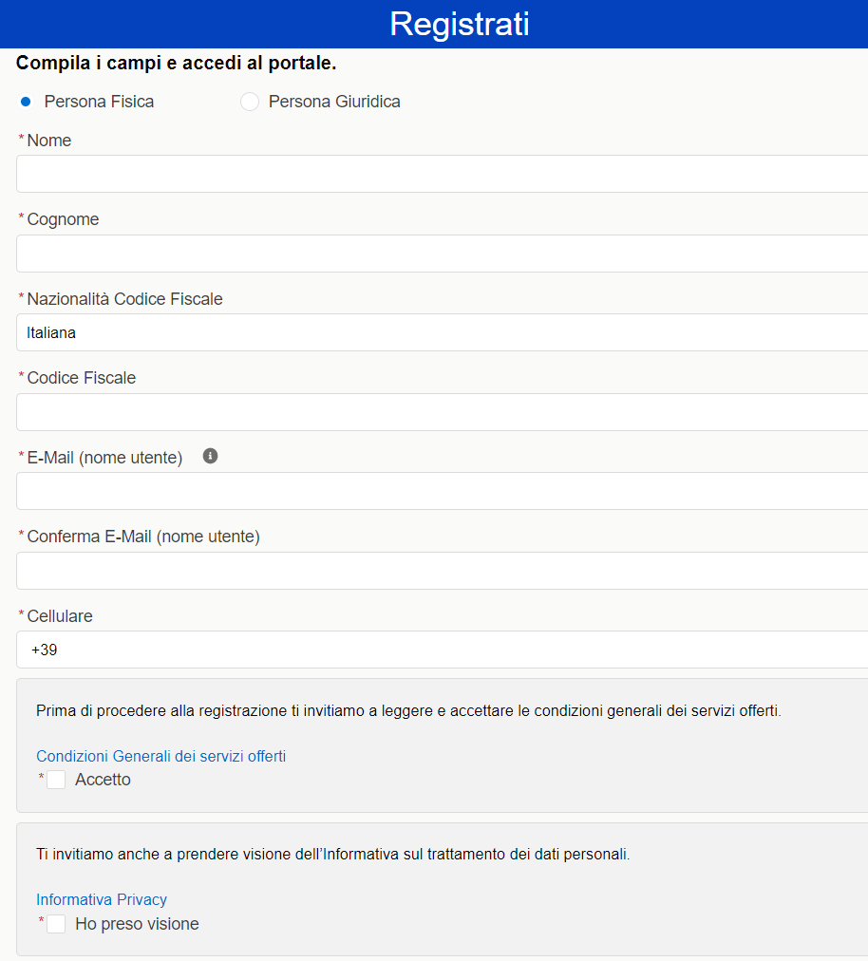Click the Cellulare field showing +39
This screenshot has width=868, height=961.
click(x=442, y=650)
